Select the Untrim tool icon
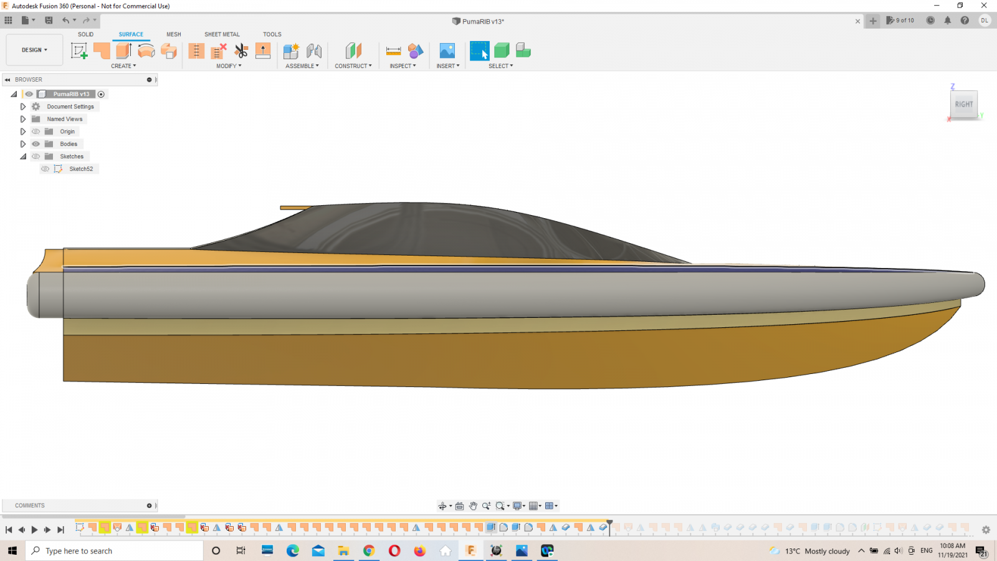Screen dimensions: 997x561 coord(219,50)
